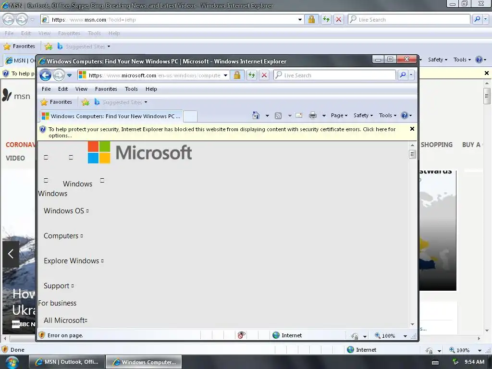Open zoom dropdown arrow in Microsoft window
The height and width of the screenshot is (369, 492).
[405, 336]
